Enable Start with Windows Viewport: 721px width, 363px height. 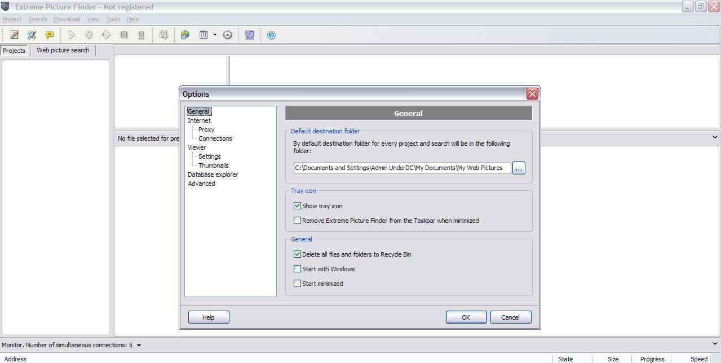[297, 269]
